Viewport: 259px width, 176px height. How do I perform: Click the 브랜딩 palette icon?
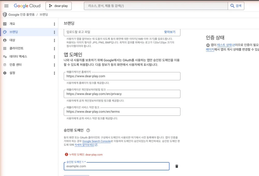pyautogui.click(x=5, y=32)
